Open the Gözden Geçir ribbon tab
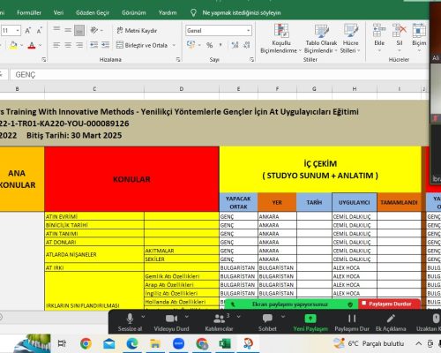441x353 pixels. pos(93,12)
